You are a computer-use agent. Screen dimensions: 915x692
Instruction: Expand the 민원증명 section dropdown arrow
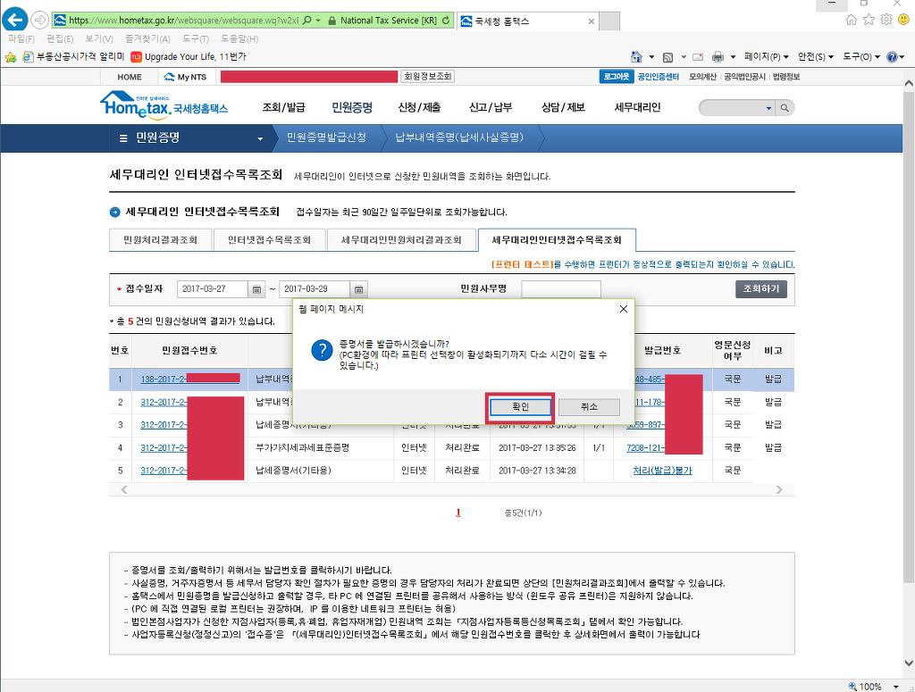click(260, 138)
